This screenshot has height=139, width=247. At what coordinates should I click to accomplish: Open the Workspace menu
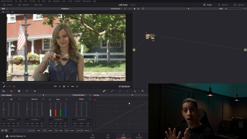click(86, 1)
